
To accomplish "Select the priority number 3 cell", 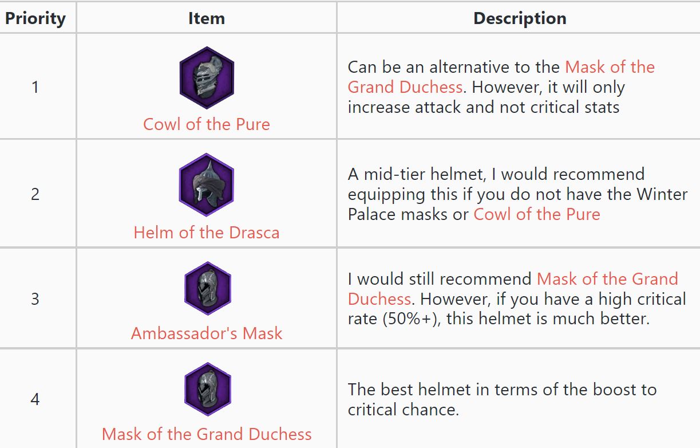I will click(35, 299).
